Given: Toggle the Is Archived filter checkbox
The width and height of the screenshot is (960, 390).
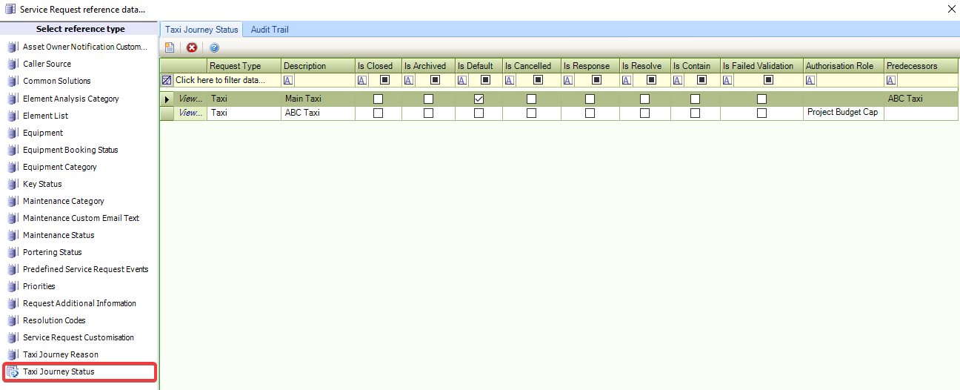Looking at the screenshot, I should (435, 80).
